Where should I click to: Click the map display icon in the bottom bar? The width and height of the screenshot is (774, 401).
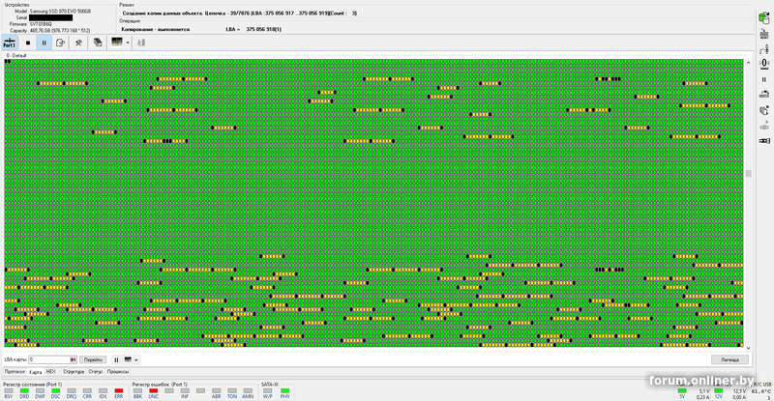point(129,359)
